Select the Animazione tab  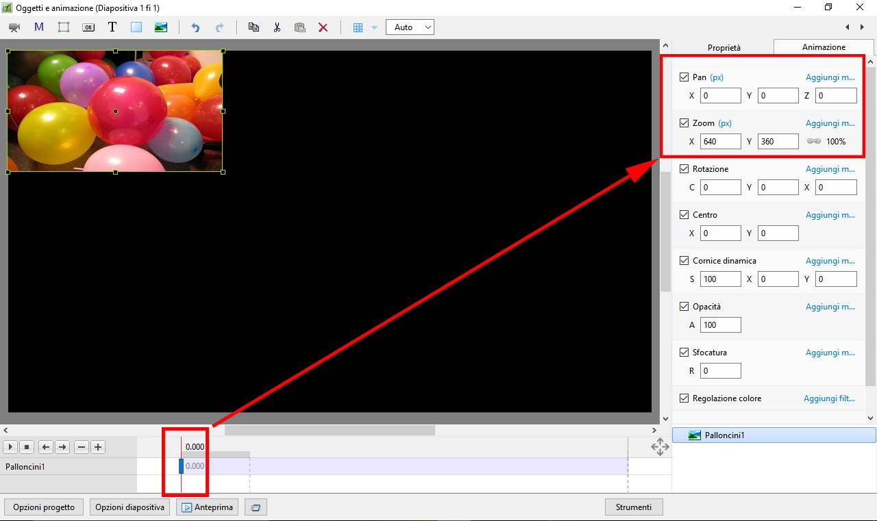pyautogui.click(x=824, y=47)
